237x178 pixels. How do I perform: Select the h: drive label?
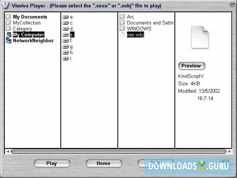(72, 53)
